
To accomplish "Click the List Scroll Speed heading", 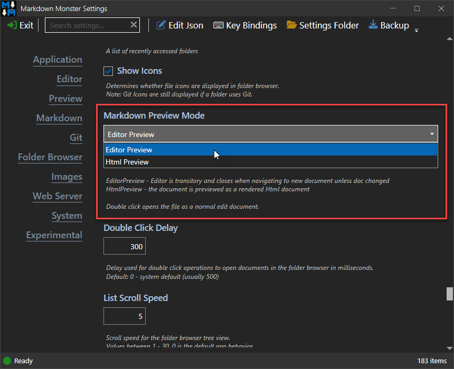I will (136, 298).
